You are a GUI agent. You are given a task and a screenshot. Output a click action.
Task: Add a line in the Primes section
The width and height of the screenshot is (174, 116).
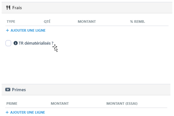click(27, 112)
